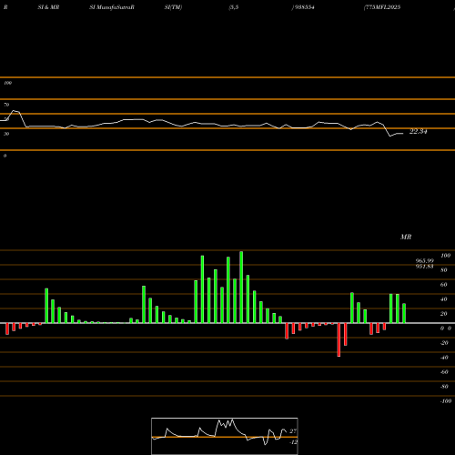
Task: Click the 27 value in mini chart
Action: click(293, 431)
